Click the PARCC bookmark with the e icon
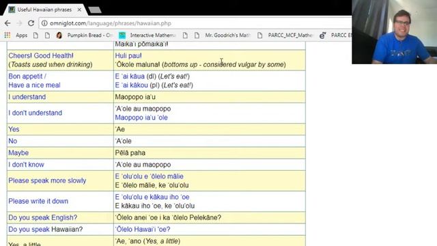The height and width of the screenshot is (246, 437). [x=335, y=35]
